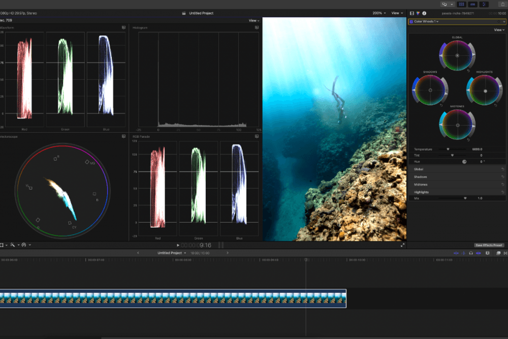The width and height of the screenshot is (508, 339).
Task: Open the effects browser icon in timeline
Action: pos(498,253)
